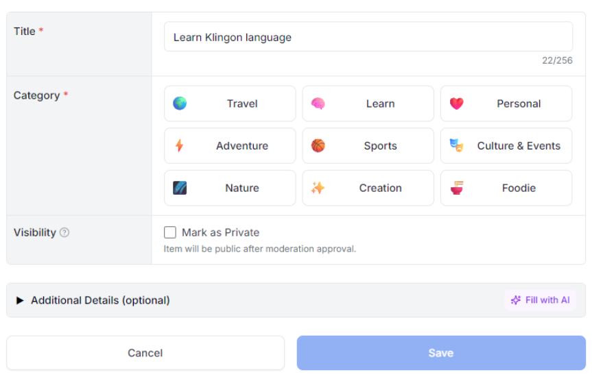Enable the Mark as Private checkbox
This screenshot has width=592, height=377.
170,232
